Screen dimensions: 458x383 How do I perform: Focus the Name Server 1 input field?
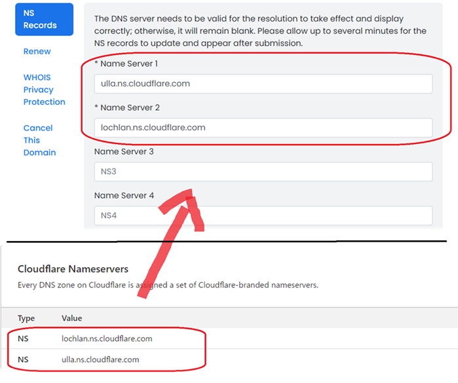coord(263,84)
